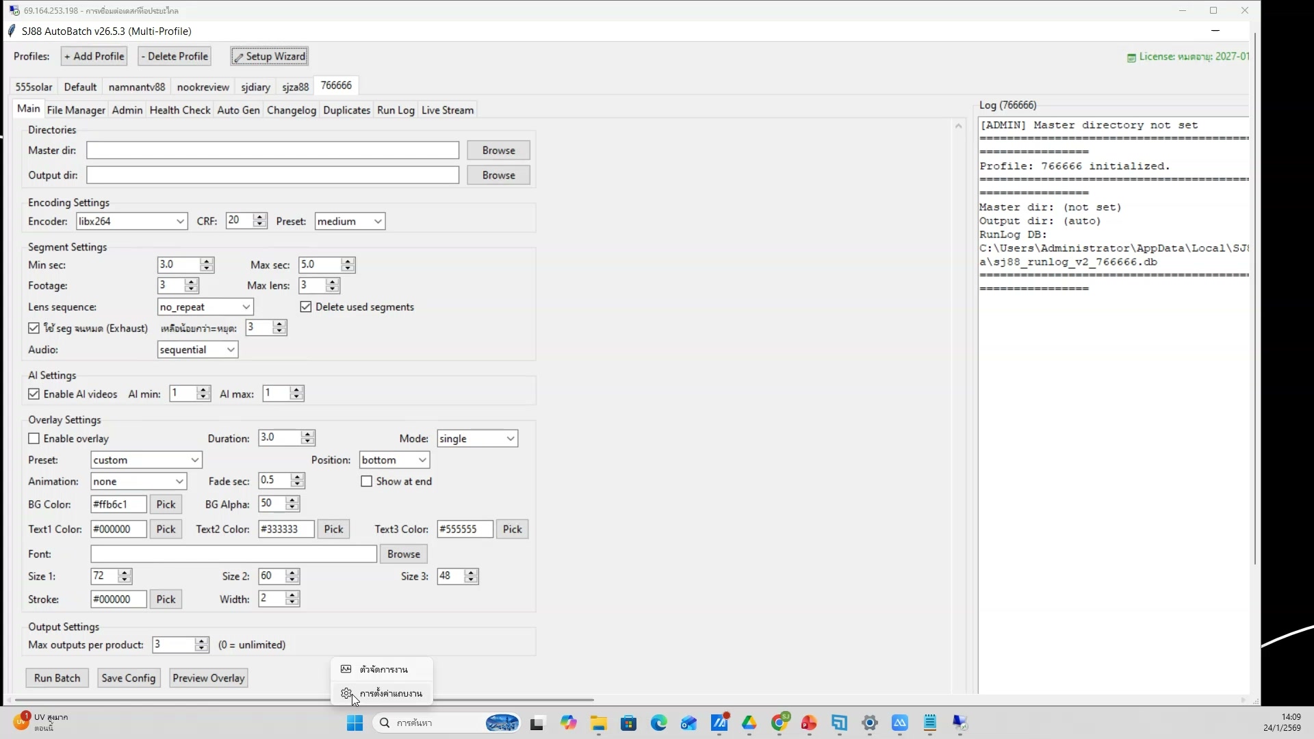Expand the Encoder libx264 dropdown

pos(180,222)
